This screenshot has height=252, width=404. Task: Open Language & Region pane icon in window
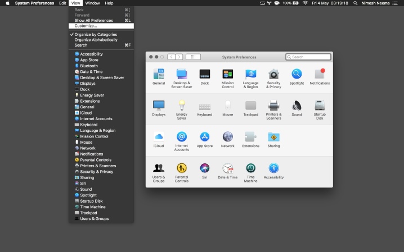[250, 74]
